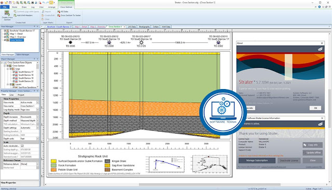Open the File menu
The width and height of the screenshot is (332, 190).
pos(5,7)
